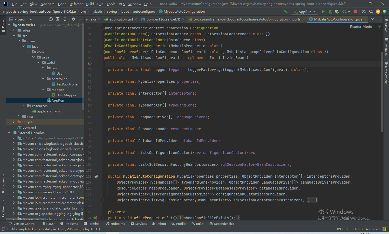Screen dimensions: 389x234
Task: Close the pom.xml (ossa-web3) tab
Action: 183,19
